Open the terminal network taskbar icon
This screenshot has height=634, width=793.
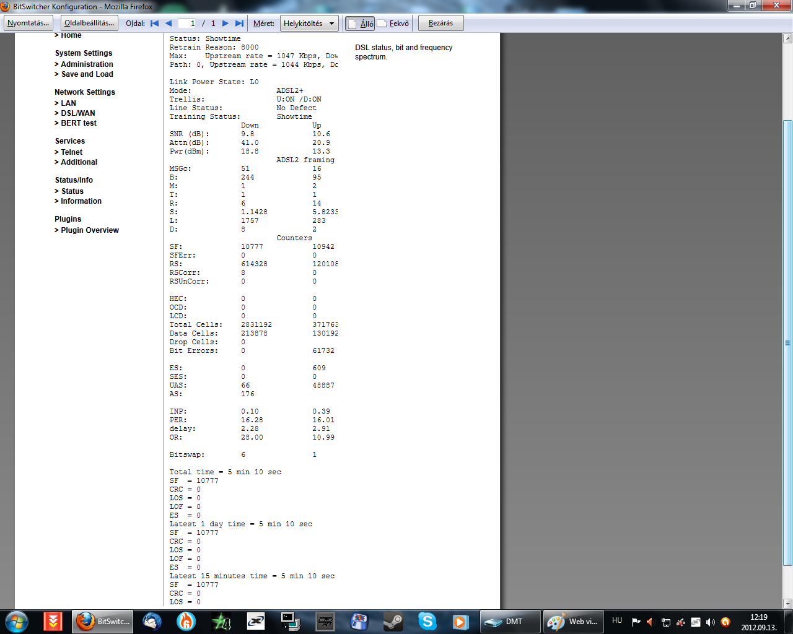(290, 621)
